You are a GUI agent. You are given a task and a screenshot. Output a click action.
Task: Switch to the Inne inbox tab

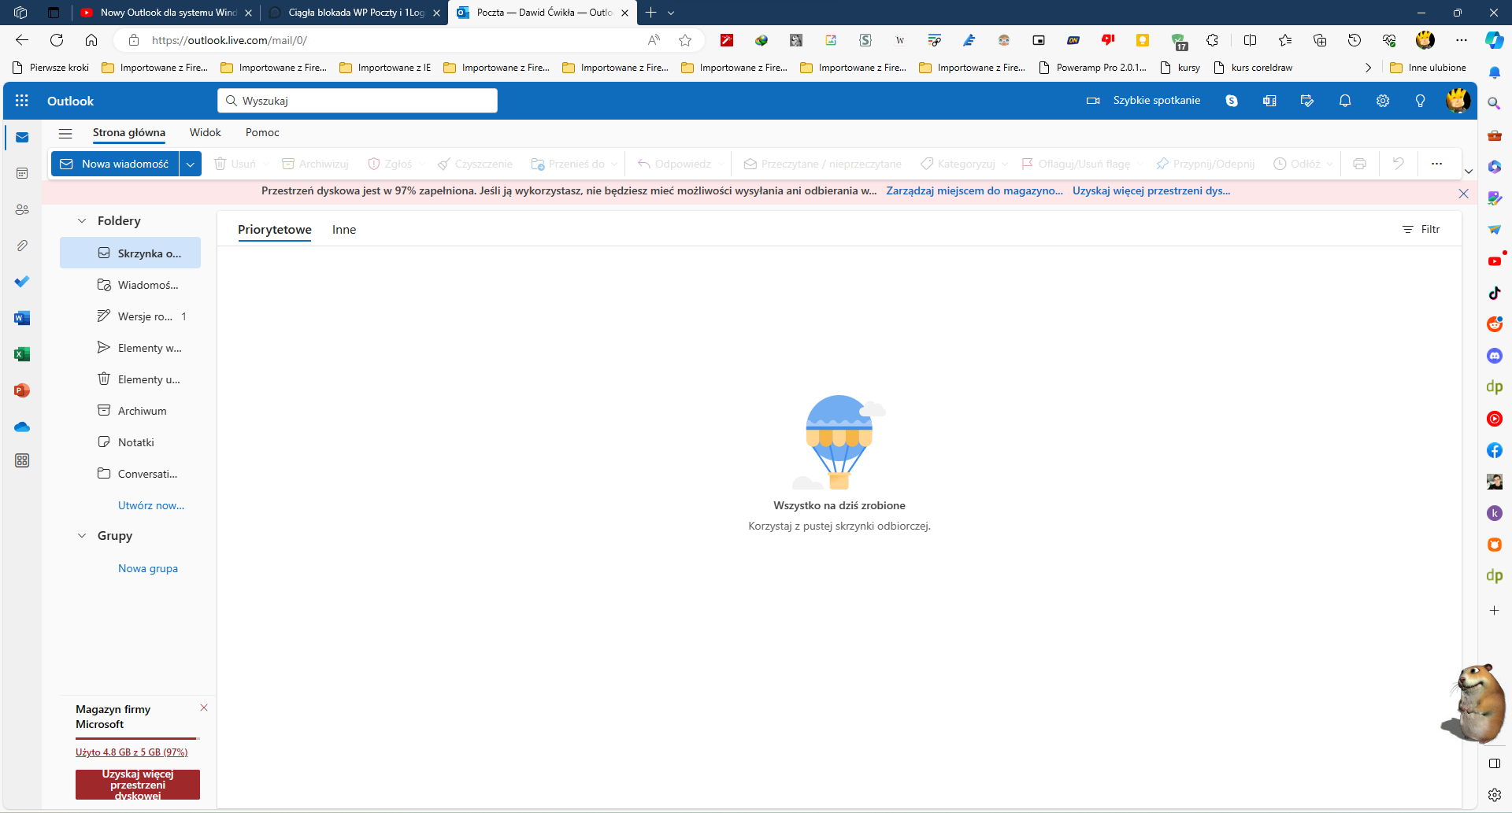pyautogui.click(x=344, y=230)
